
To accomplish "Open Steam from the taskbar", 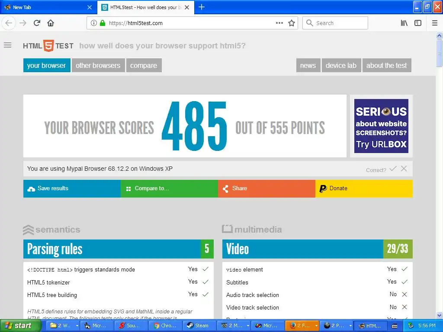I will point(199,326).
